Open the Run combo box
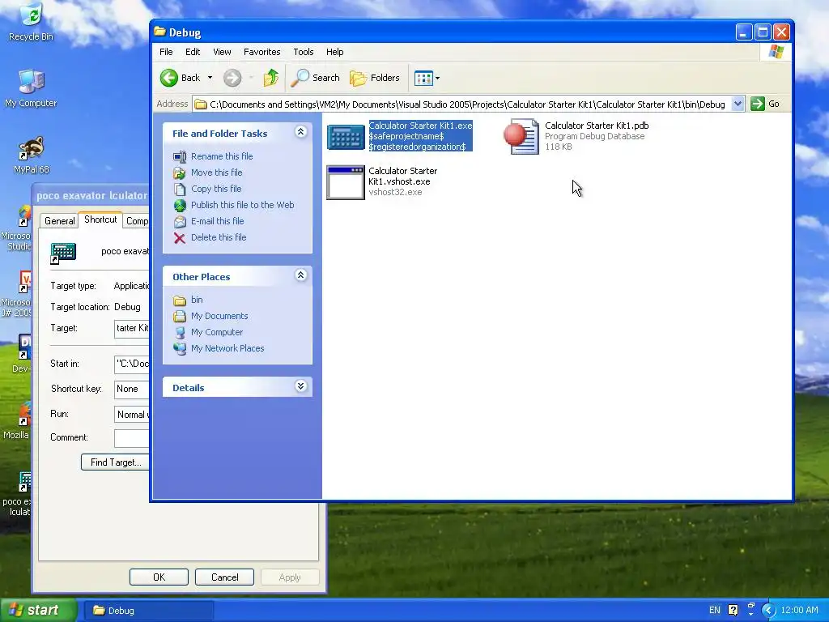This screenshot has width=829, height=622. pyautogui.click(x=132, y=414)
